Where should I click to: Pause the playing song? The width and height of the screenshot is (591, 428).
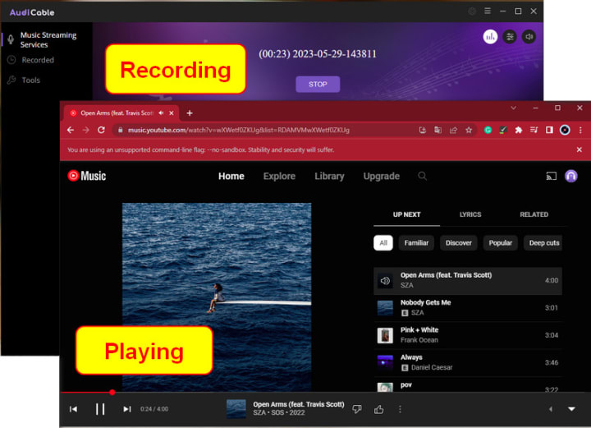pos(100,409)
